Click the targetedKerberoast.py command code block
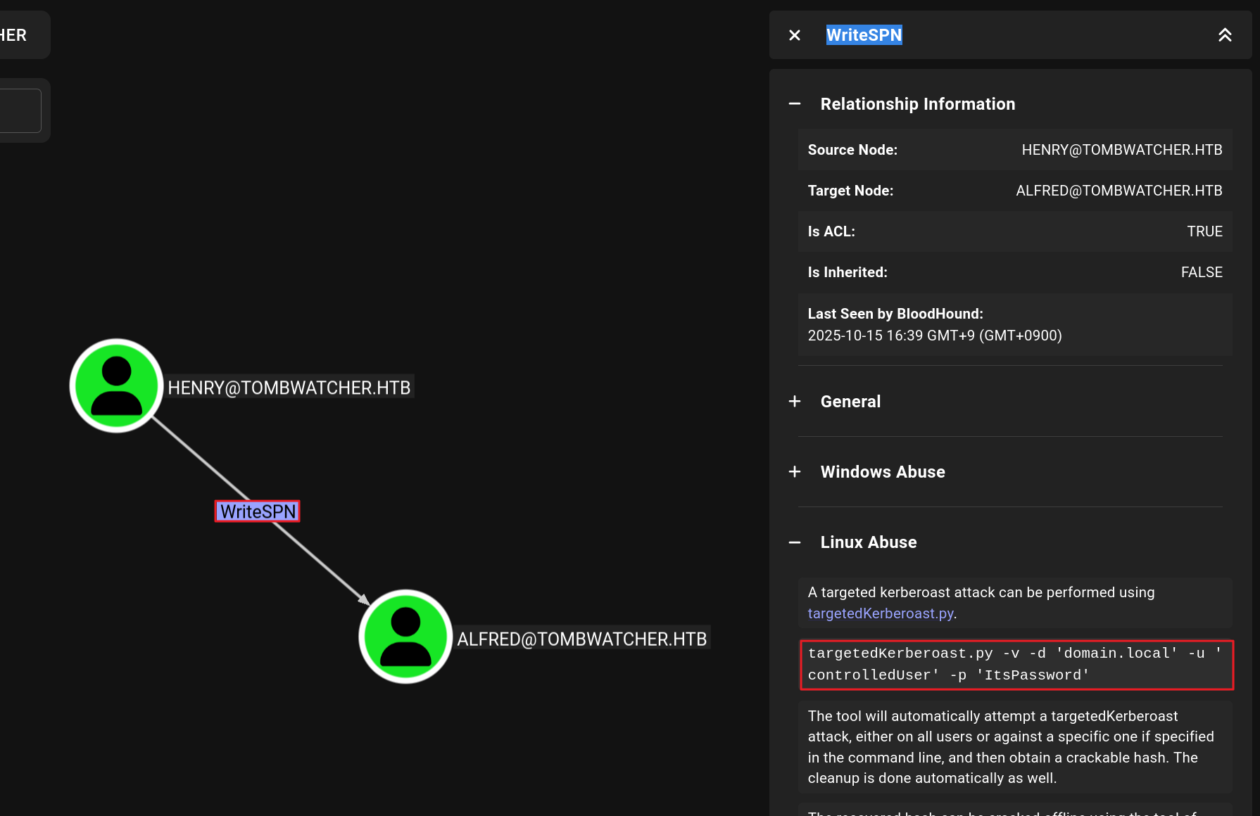Image resolution: width=1260 pixels, height=816 pixels. 1016,664
